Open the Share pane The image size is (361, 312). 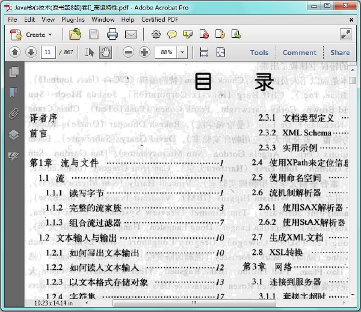340,53
